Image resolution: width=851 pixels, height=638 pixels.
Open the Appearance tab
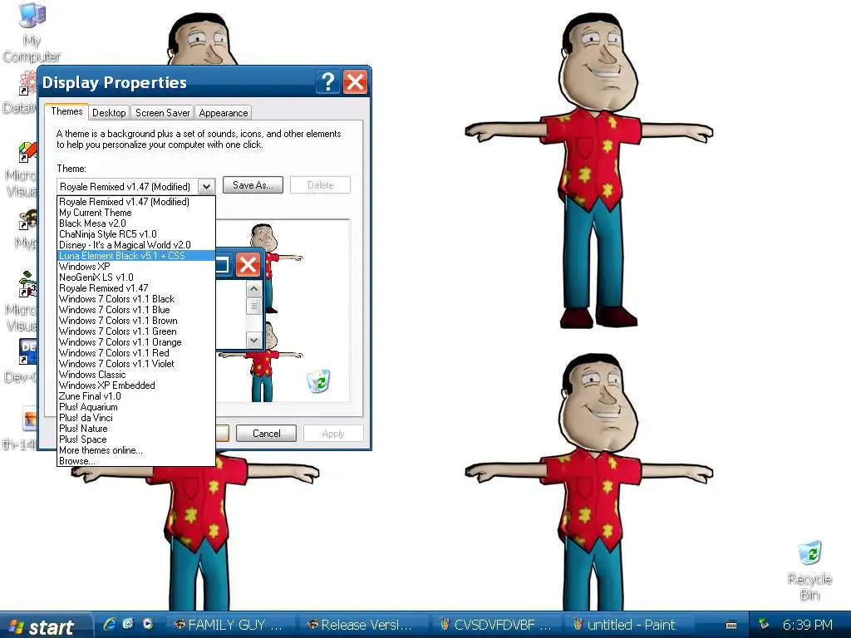[223, 113]
